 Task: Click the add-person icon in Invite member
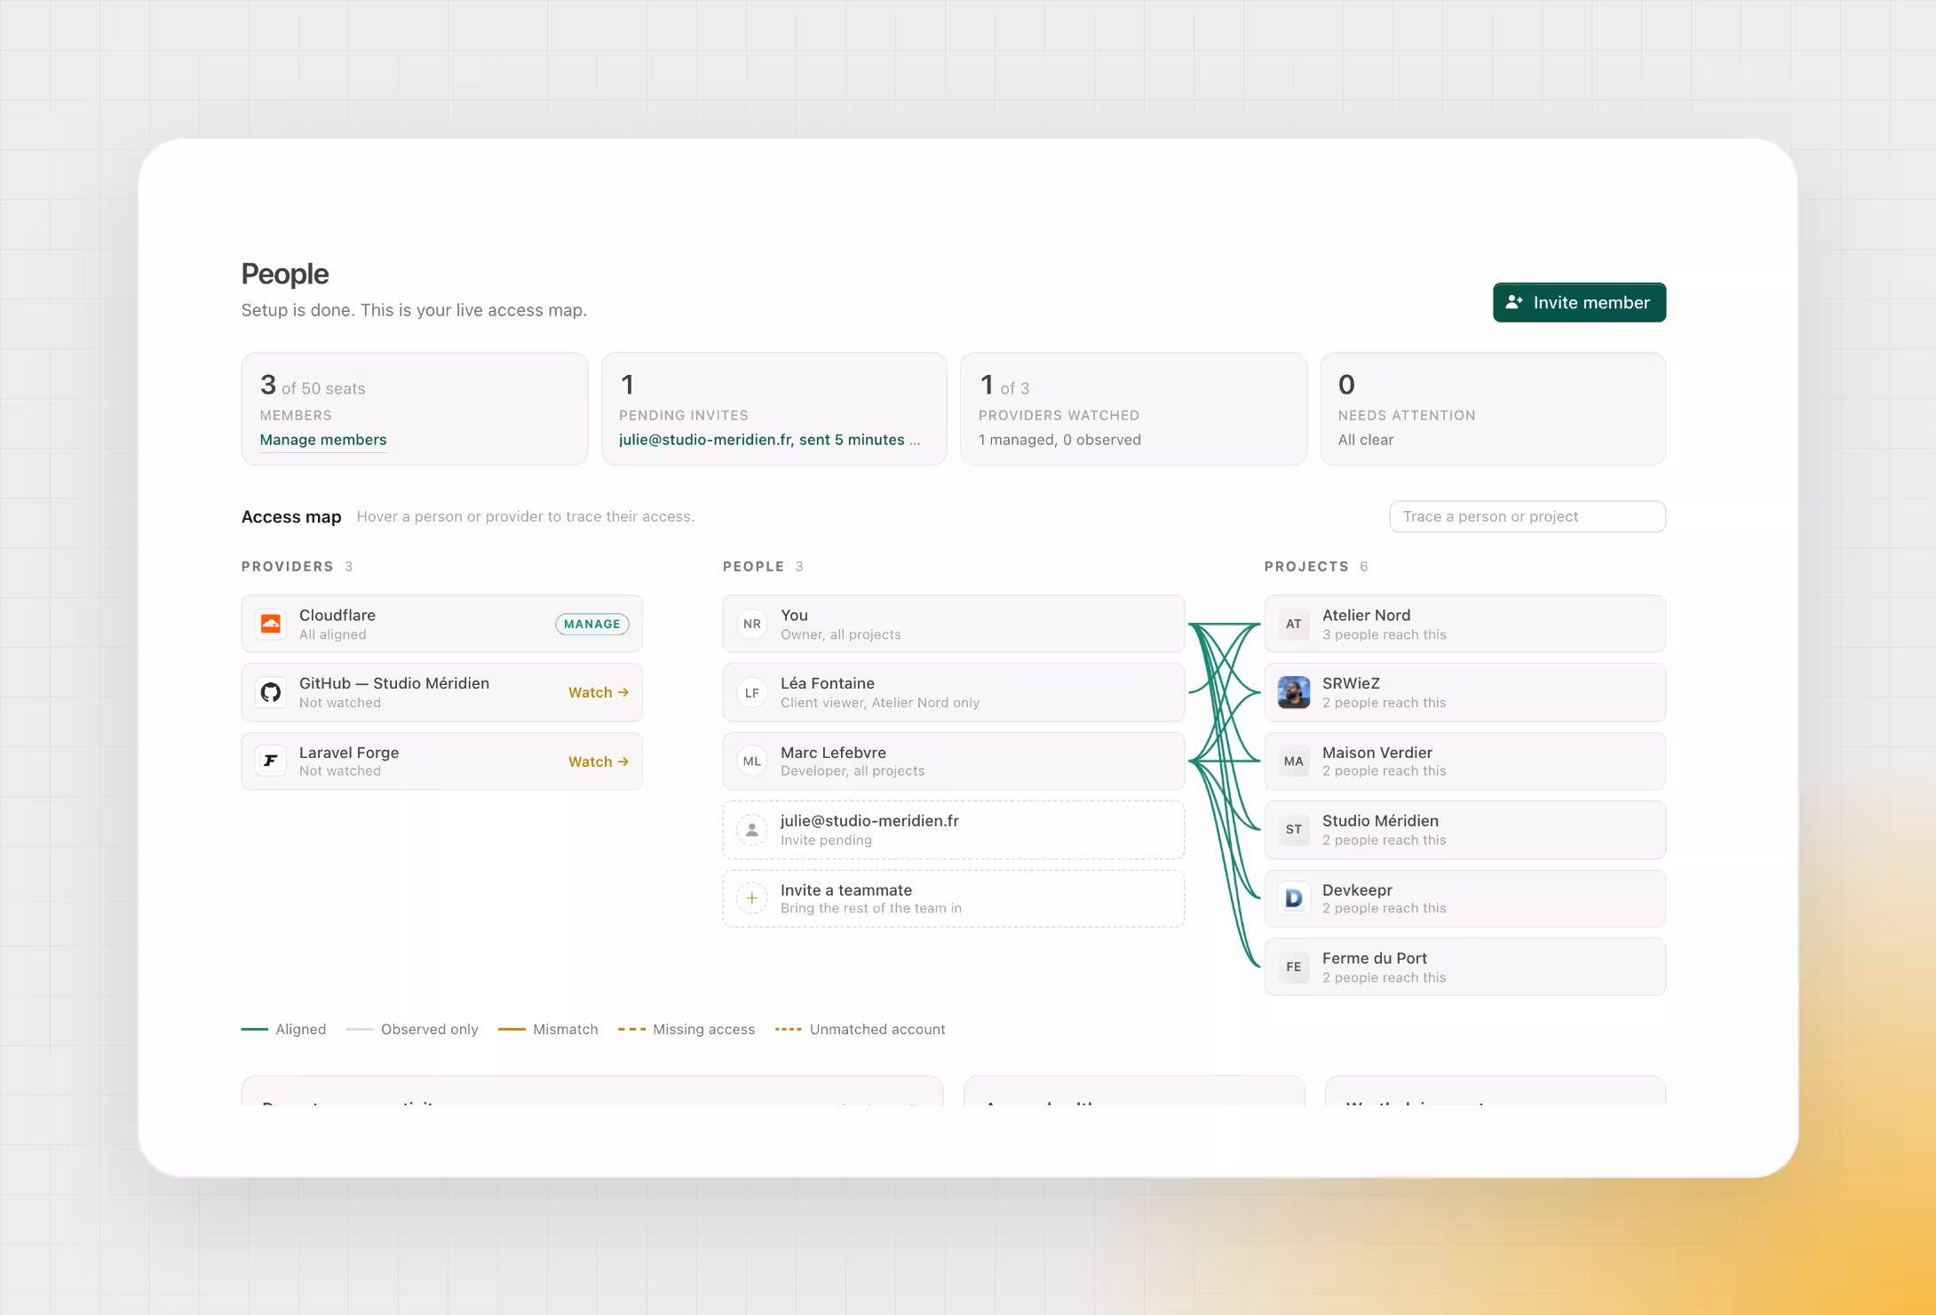pyautogui.click(x=1515, y=302)
